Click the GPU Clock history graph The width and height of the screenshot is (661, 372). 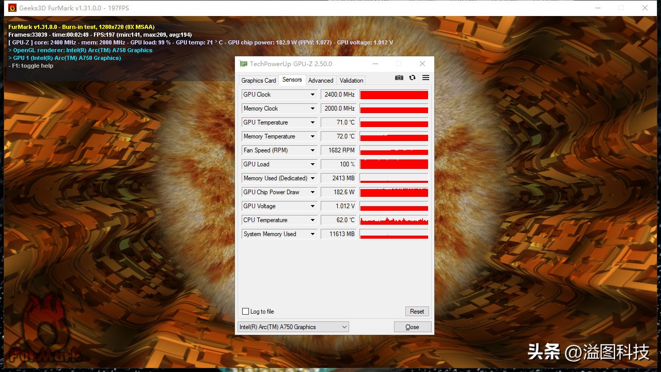click(394, 95)
